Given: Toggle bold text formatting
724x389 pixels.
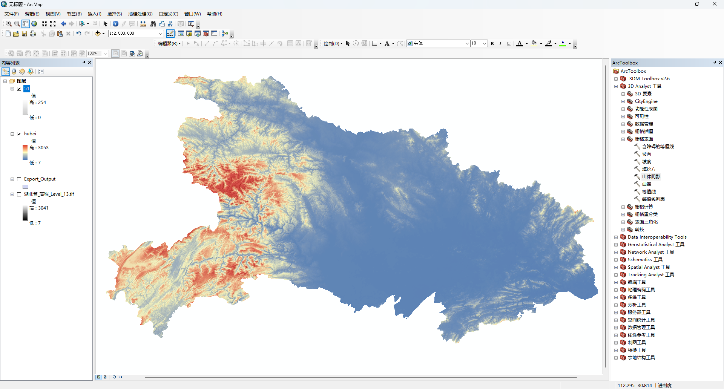Looking at the screenshot, I should (492, 44).
